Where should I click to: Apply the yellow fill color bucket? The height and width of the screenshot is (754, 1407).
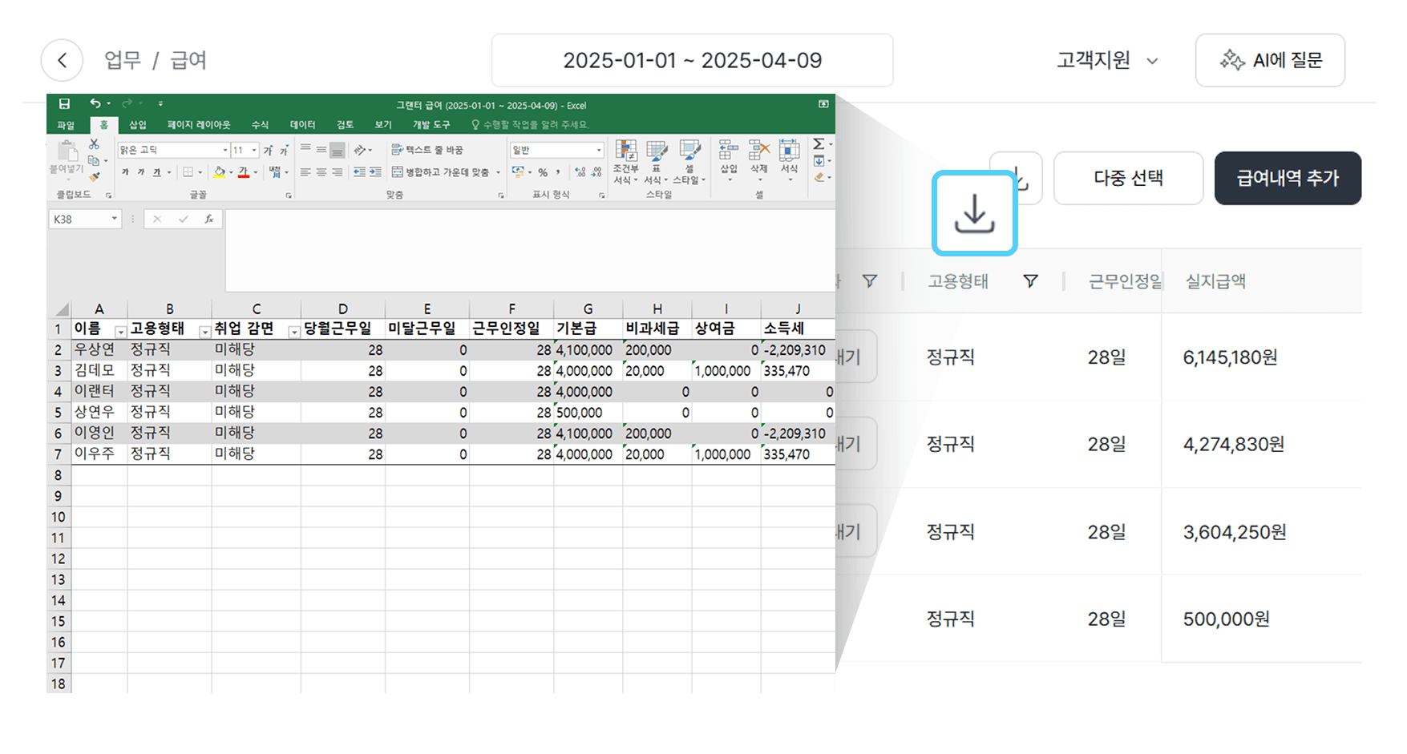tap(219, 172)
